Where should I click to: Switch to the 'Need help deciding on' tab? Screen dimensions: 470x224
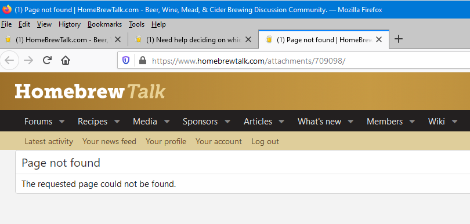pyautogui.click(x=193, y=39)
